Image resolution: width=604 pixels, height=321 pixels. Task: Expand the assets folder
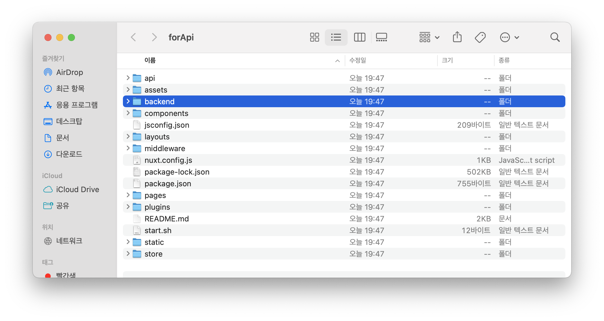pos(128,90)
